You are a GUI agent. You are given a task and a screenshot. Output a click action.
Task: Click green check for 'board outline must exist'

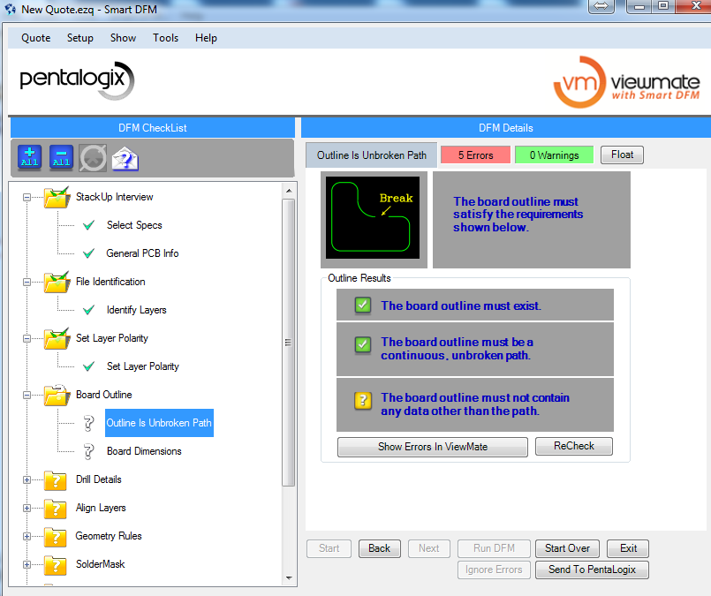(x=363, y=305)
